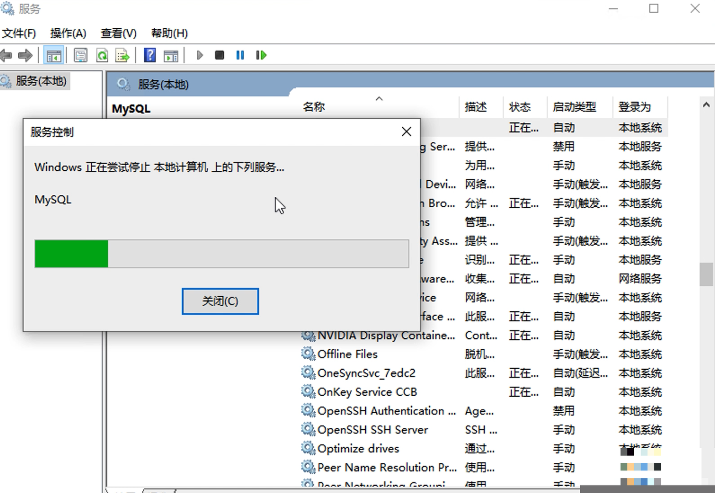Click the 关闭(C) button in the service control dialog
The height and width of the screenshot is (493, 715).
(x=220, y=301)
